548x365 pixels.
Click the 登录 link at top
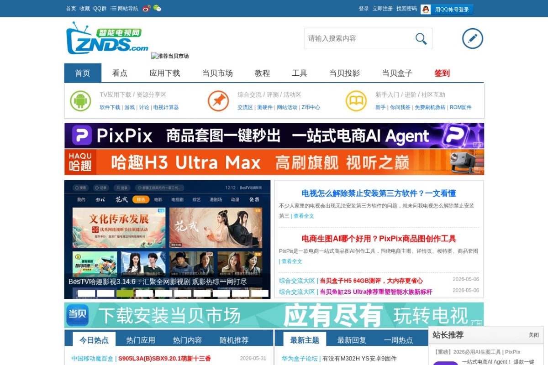coord(364,9)
